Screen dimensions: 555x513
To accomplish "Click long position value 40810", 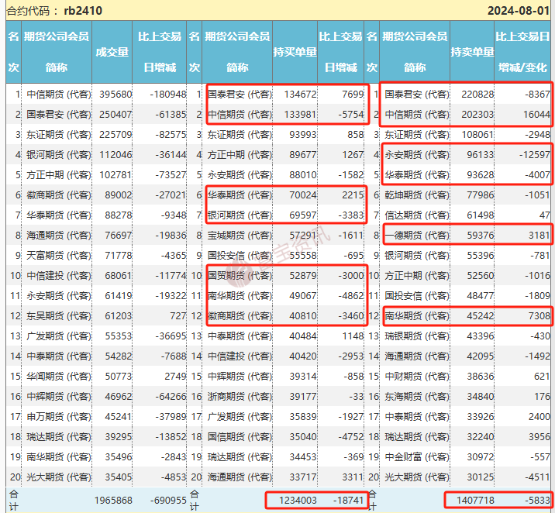I will click(303, 316).
